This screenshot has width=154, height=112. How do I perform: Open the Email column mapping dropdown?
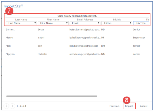[85, 23]
